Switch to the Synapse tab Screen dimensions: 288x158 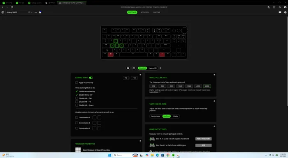[7, 3]
